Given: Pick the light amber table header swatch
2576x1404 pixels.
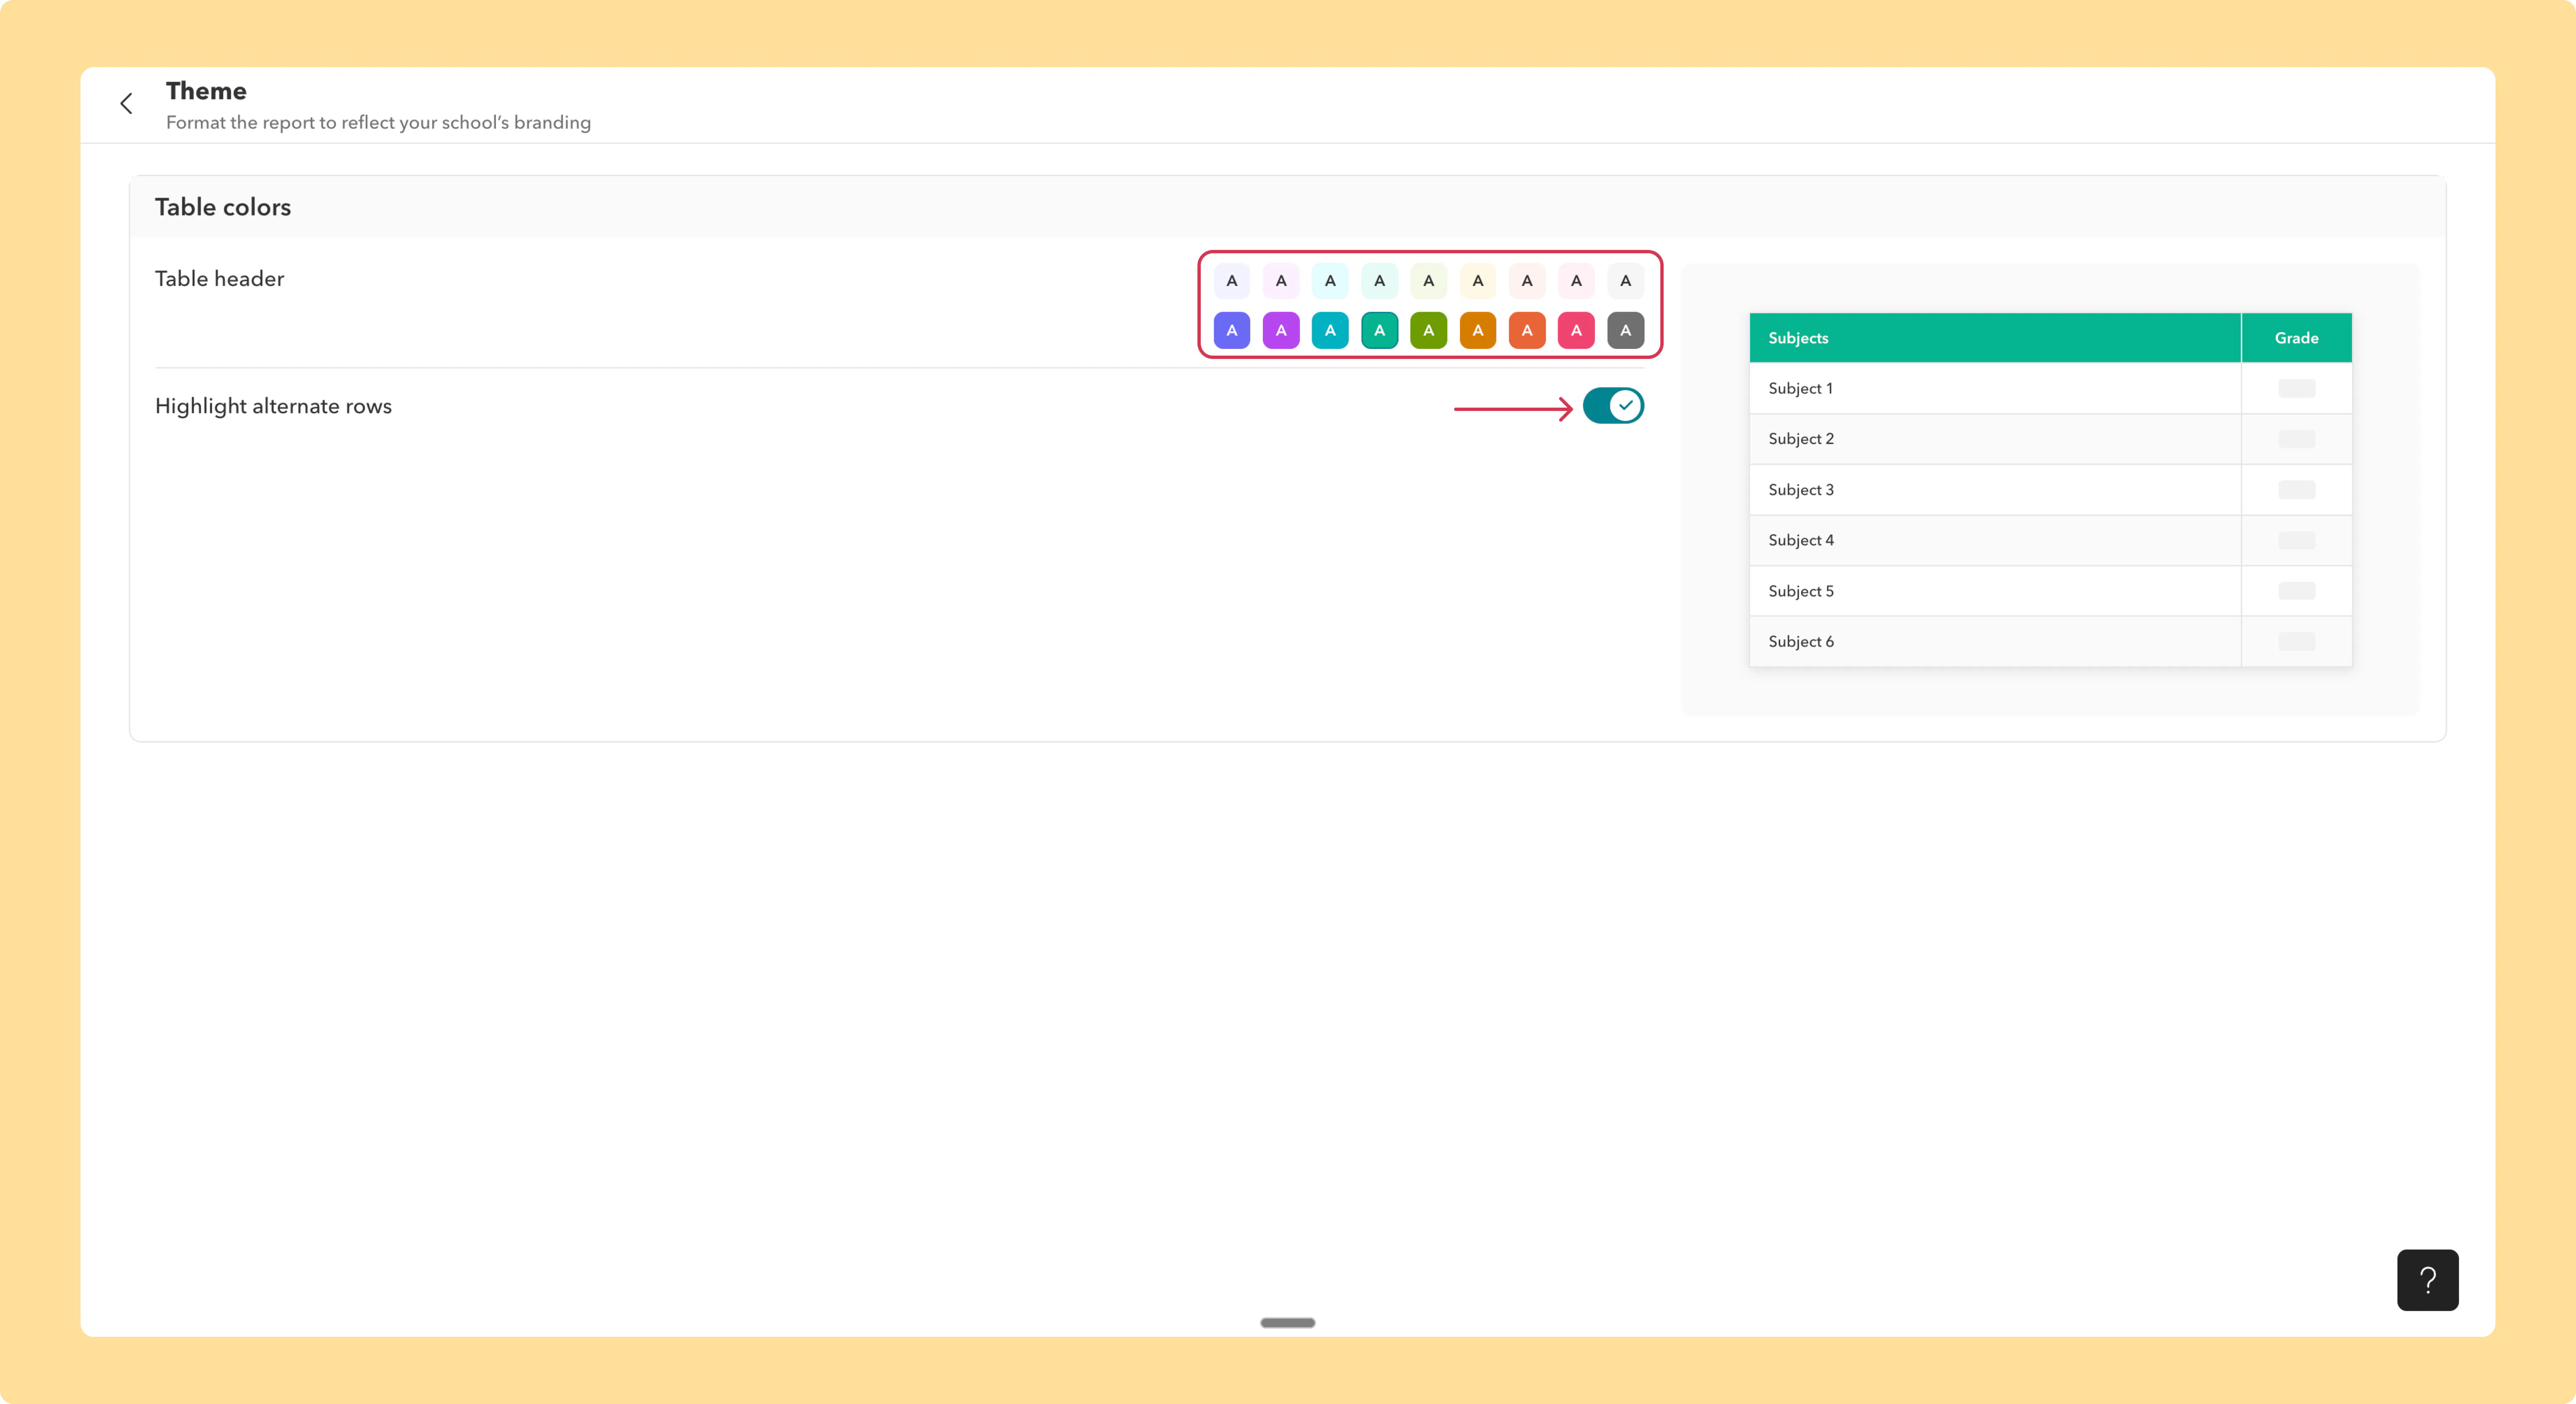Looking at the screenshot, I should point(1478,281).
